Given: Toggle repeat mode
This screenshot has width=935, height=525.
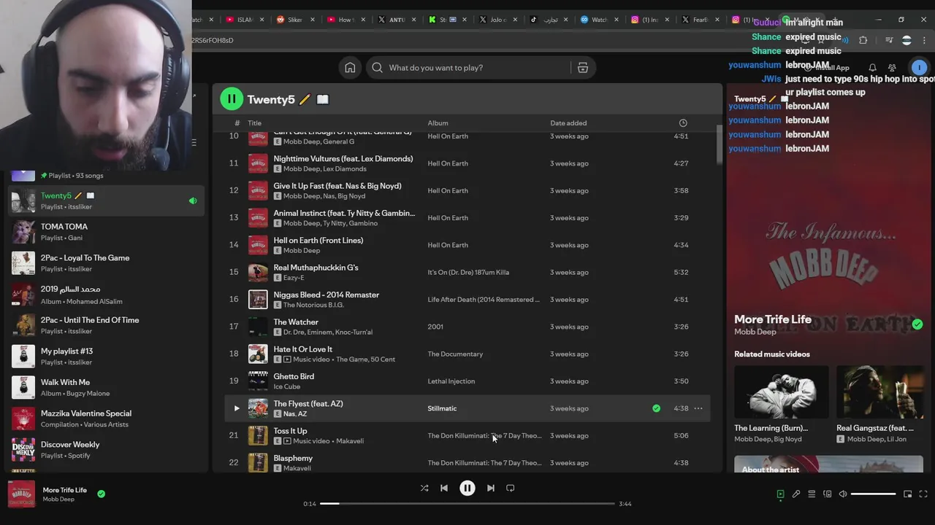Looking at the screenshot, I should point(511,488).
